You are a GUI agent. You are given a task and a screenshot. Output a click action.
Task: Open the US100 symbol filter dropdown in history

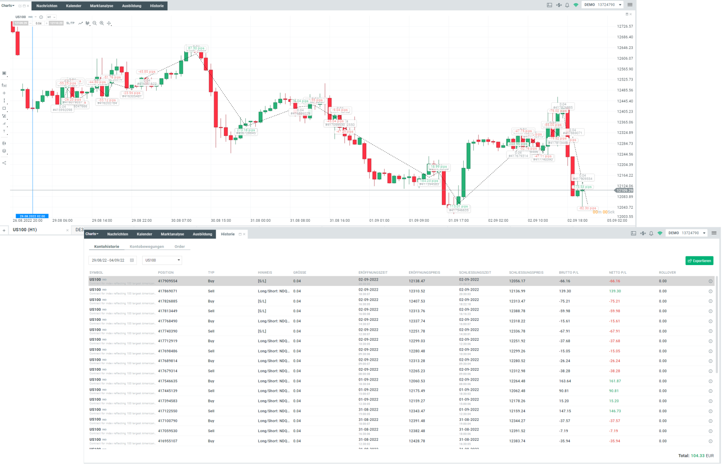(162, 260)
